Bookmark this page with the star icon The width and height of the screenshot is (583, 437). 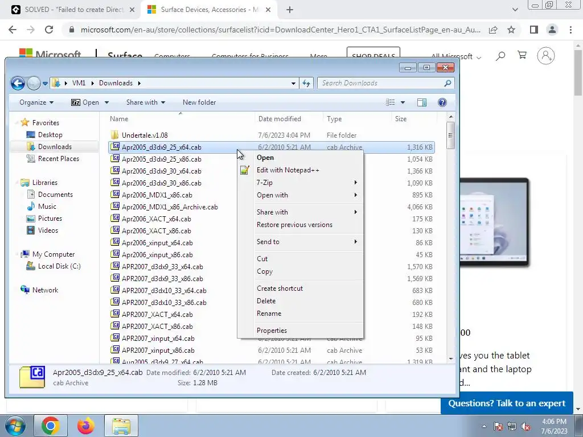click(511, 30)
